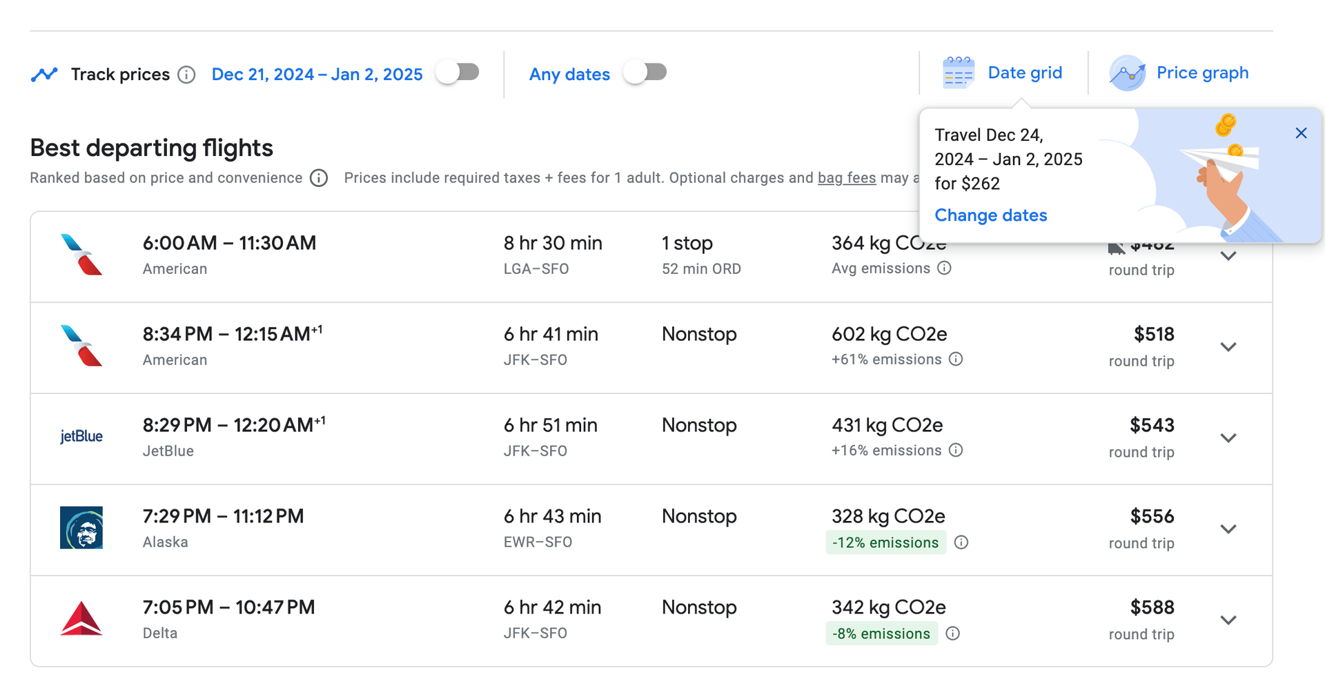The height and width of the screenshot is (697, 1325).
Task: Expand the Delta $588 flight details
Action: (1228, 620)
